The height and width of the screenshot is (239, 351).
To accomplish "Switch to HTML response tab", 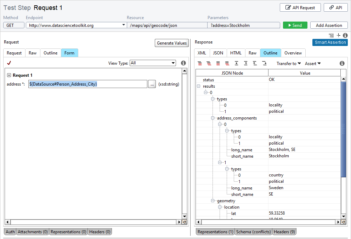I will click(x=236, y=53).
